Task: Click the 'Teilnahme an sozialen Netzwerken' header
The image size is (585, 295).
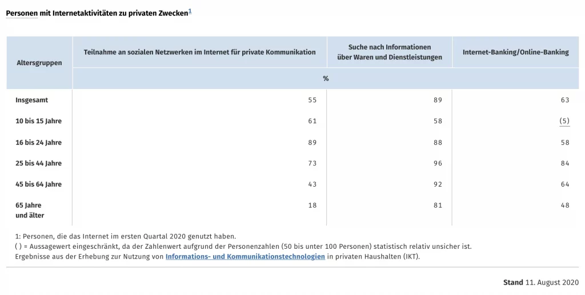Action: [x=199, y=52]
